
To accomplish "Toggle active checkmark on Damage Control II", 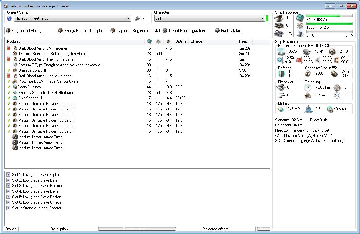I will point(8,70).
